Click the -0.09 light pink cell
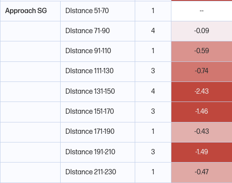232x183 pixels. [x=201, y=31]
